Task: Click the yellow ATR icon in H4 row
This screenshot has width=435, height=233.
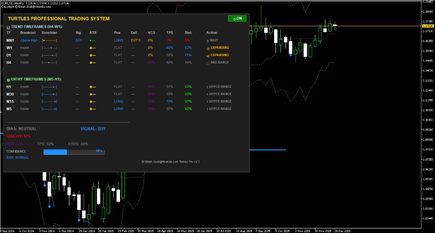Action: [x=92, y=62]
